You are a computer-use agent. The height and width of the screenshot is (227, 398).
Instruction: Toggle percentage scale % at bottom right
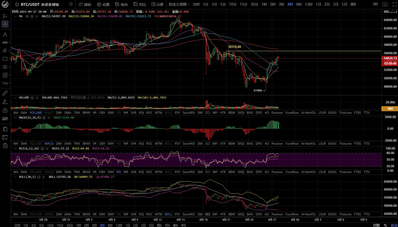tap(385, 225)
